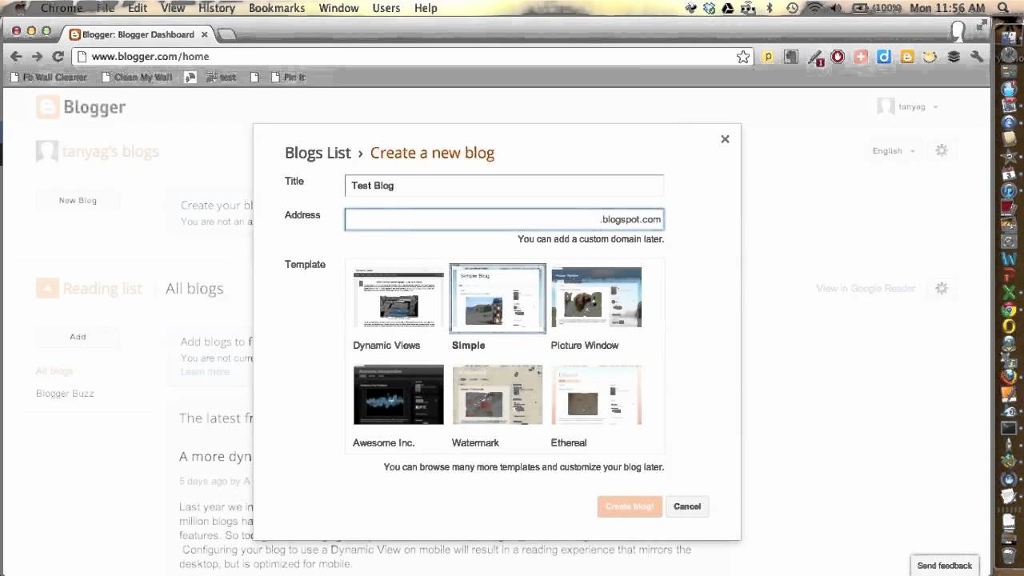This screenshot has width=1024, height=576.
Task: Click the Title field containing Test Blog
Action: click(504, 186)
